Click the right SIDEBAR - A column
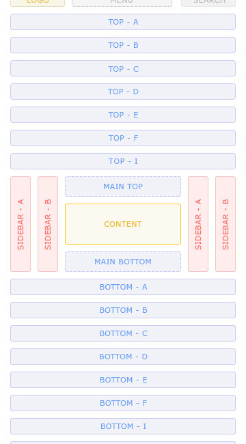The width and height of the screenshot is (246, 444). click(198, 224)
